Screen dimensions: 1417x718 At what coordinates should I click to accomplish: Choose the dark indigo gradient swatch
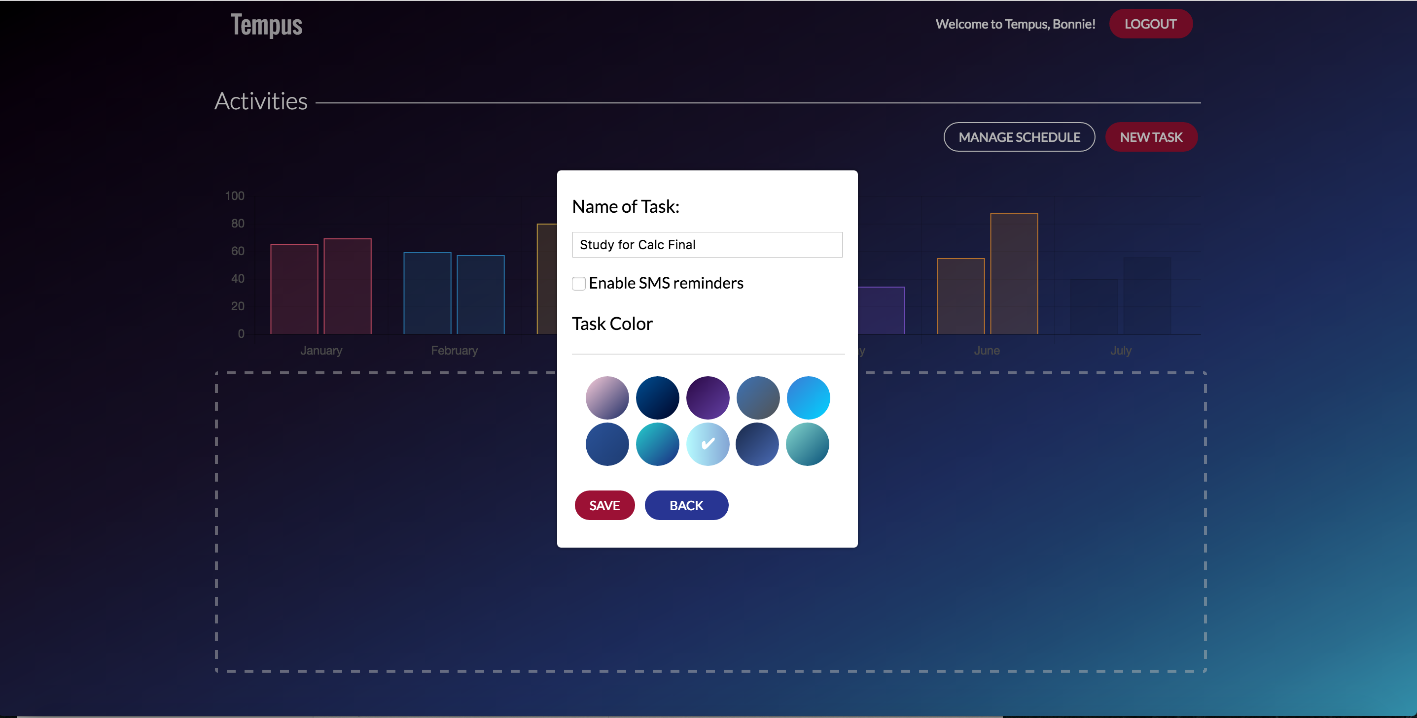(757, 444)
